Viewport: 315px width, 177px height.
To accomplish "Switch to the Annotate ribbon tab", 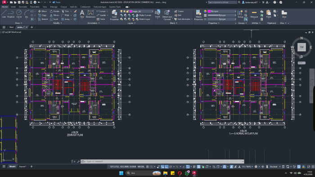I will (x=22, y=7).
